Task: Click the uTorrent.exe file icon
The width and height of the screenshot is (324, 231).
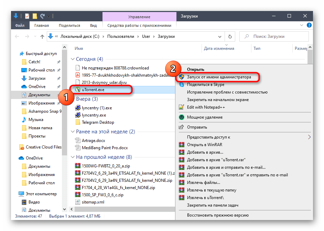Action: point(78,89)
